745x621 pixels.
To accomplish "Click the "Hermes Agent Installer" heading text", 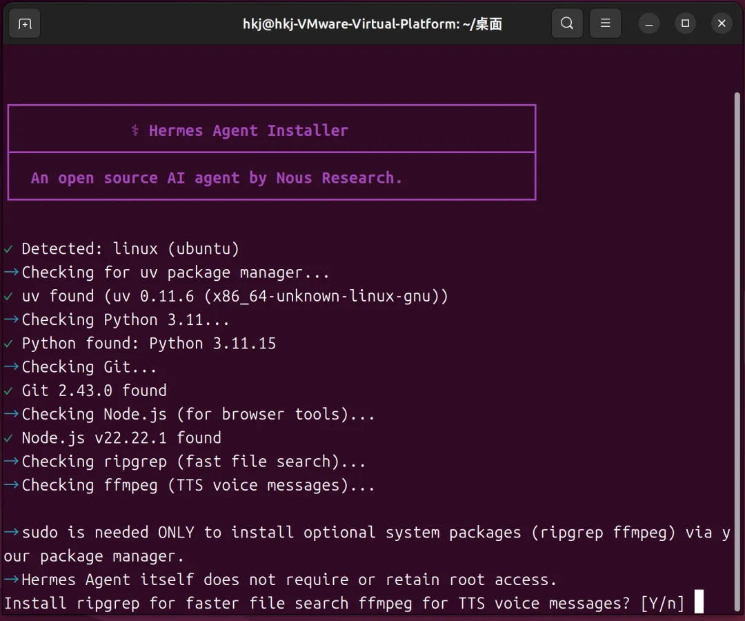I will [x=248, y=130].
